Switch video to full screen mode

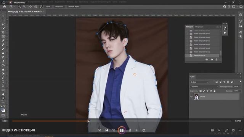[x=226, y=130]
